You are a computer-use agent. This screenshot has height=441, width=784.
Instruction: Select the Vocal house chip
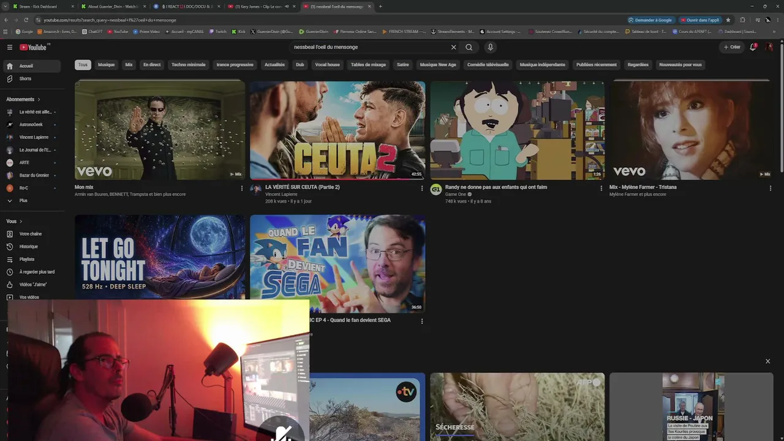[x=327, y=64]
